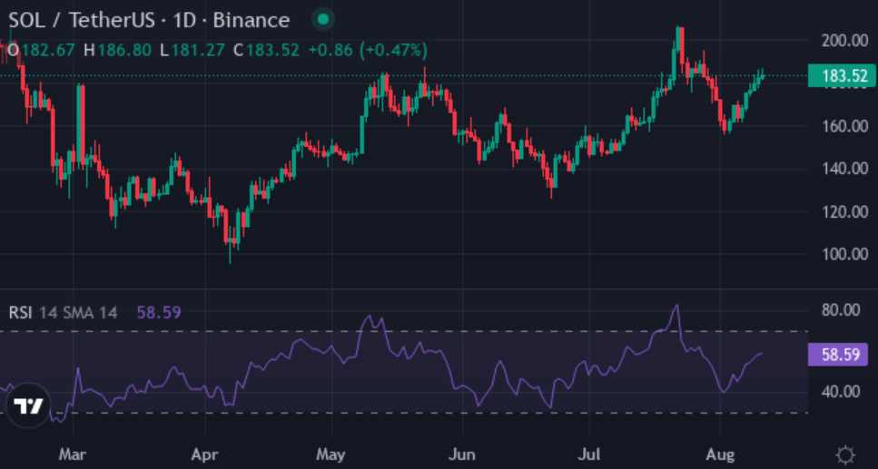Click the open value O182.67
The image size is (878, 469).
pos(41,51)
